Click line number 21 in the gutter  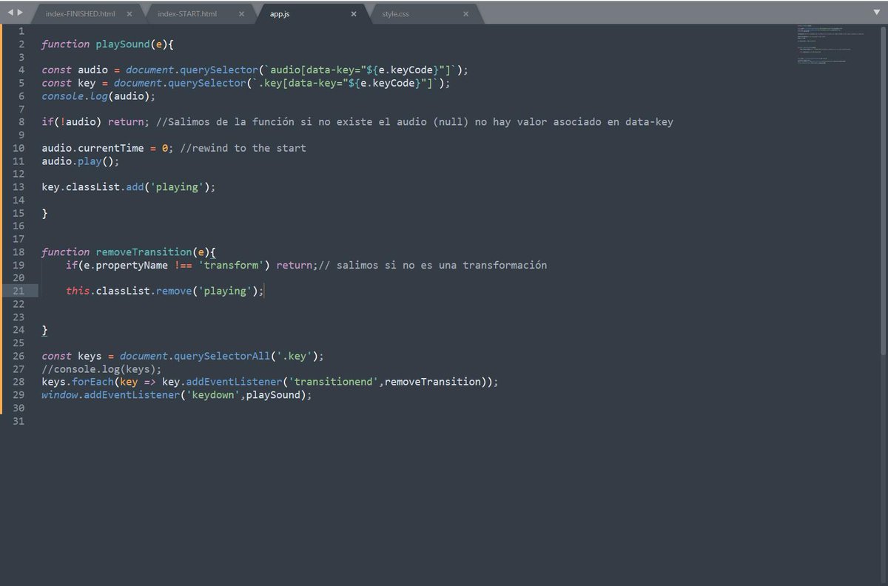click(18, 291)
